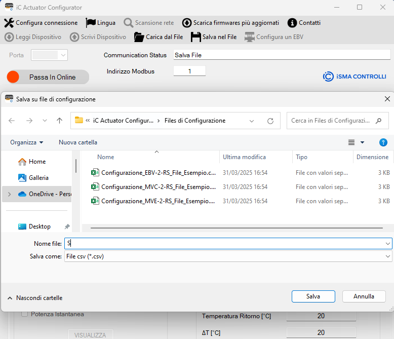The image size is (394, 339).
Task: Click the Salva button
Action: [313, 296]
